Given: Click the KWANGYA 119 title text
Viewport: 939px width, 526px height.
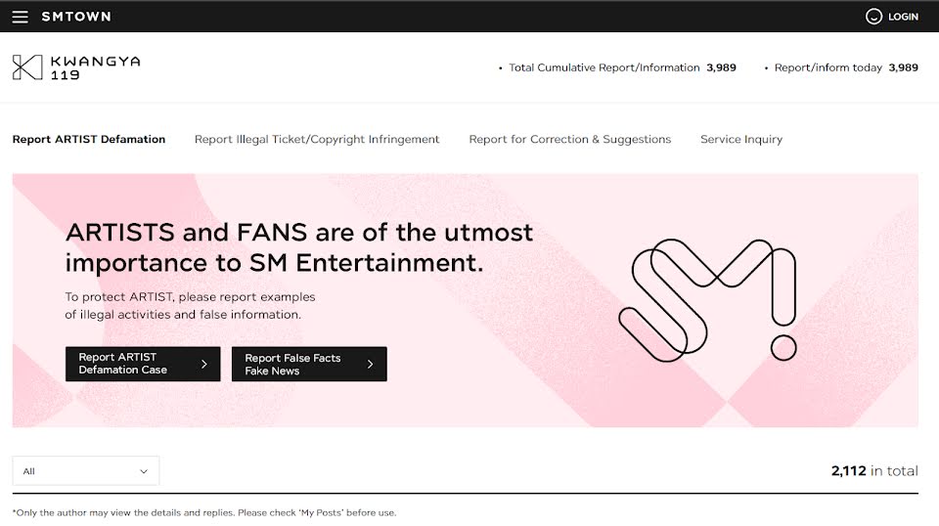Looking at the screenshot, I should tap(95, 67).
